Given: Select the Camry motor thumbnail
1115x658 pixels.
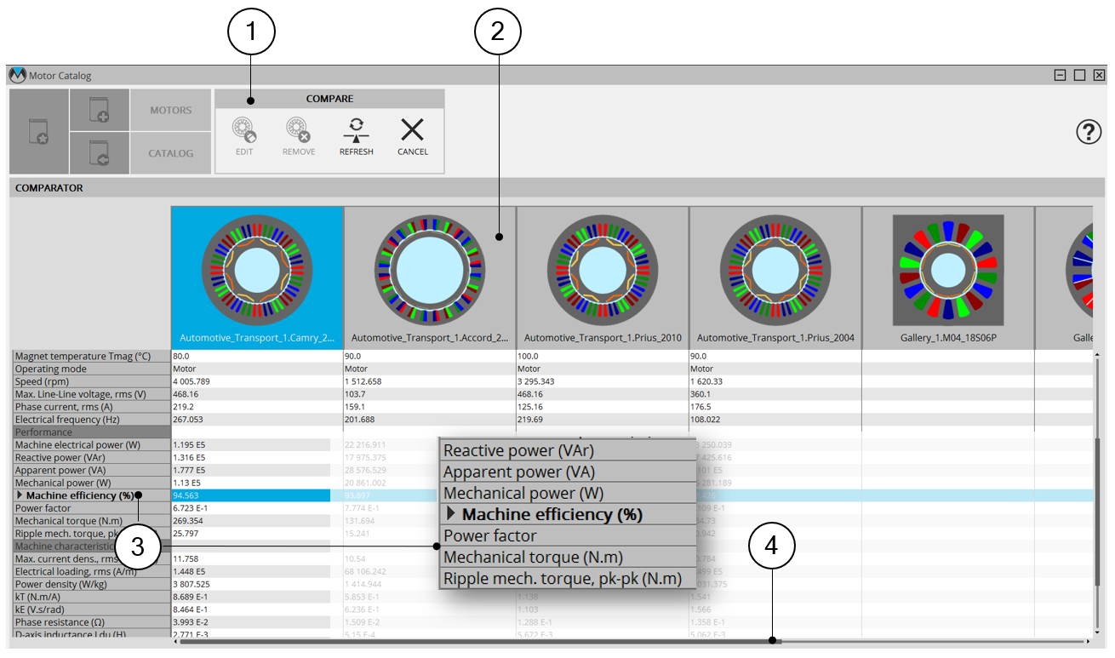Looking at the screenshot, I should coord(257,271).
